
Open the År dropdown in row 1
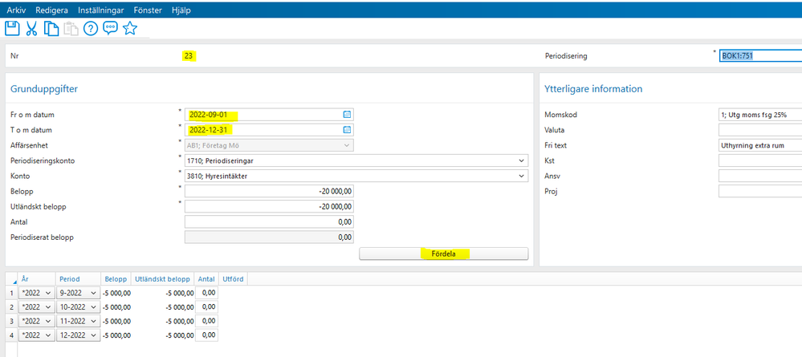(x=48, y=293)
